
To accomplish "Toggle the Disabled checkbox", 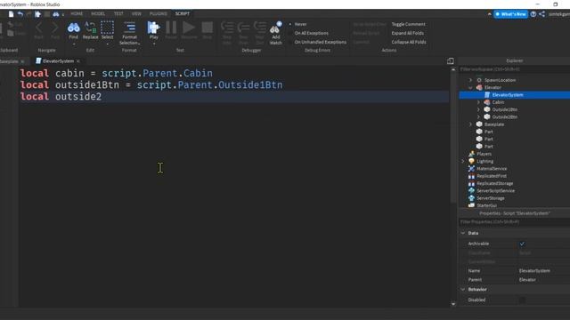I will click(522, 300).
